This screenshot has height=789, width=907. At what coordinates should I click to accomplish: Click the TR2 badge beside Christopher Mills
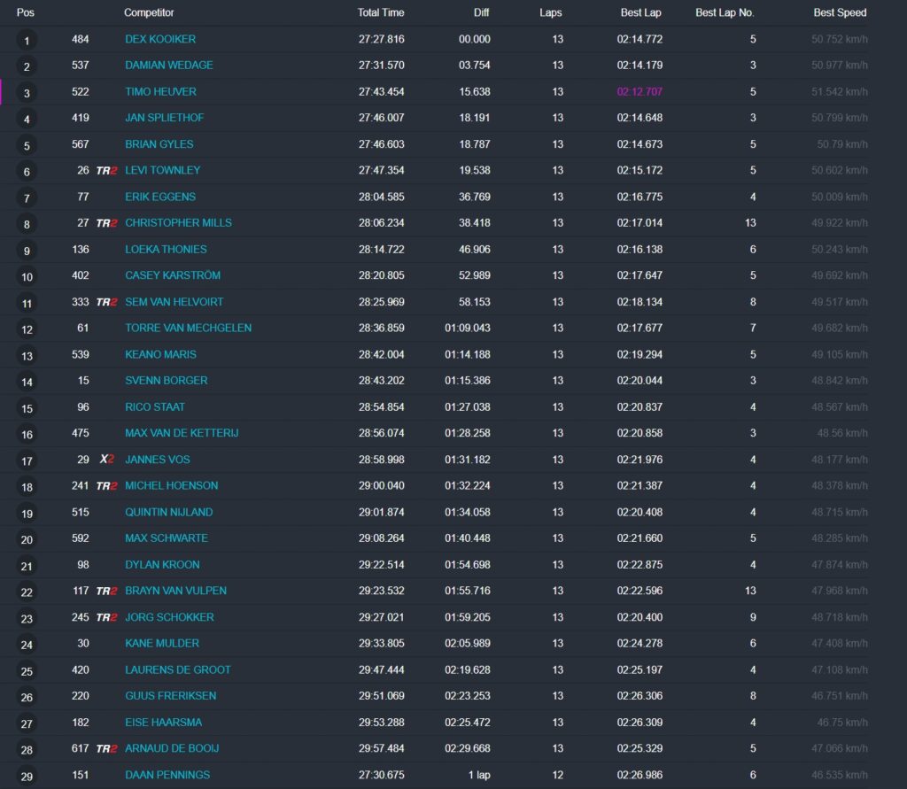(x=106, y=223)
